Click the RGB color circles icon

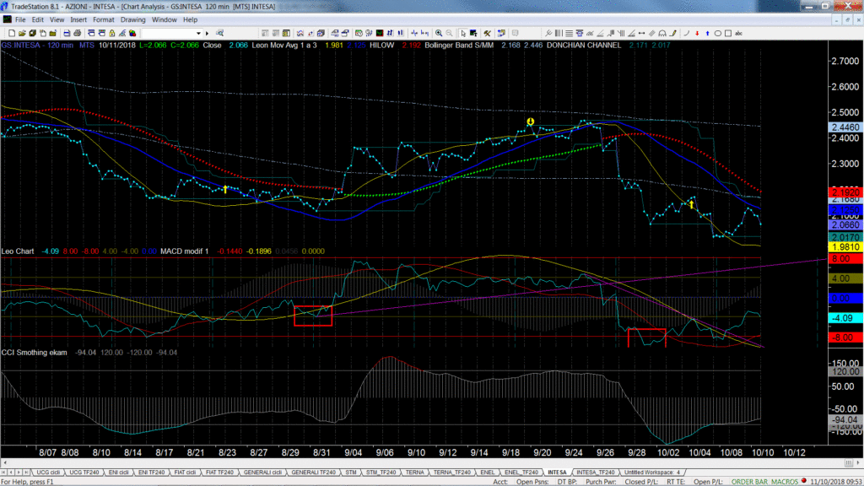click(132, 34)
